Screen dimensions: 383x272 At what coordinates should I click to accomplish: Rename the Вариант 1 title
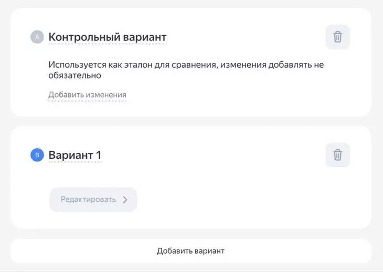(75, 155)
